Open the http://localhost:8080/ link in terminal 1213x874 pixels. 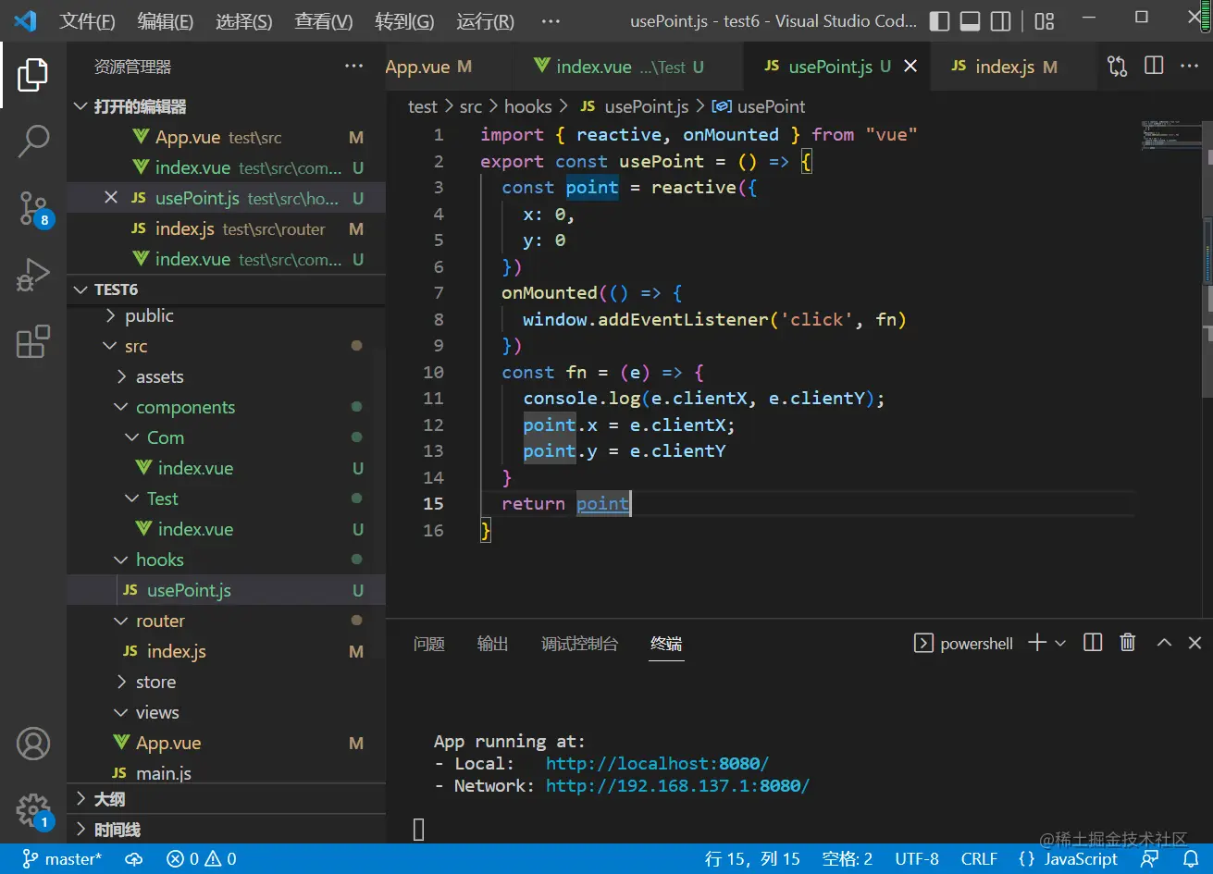(x=657, y=764)
